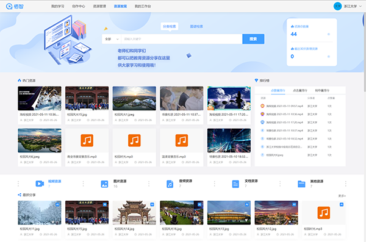Click the 更多> link in 最新分享
This screenshot has width=366, height=242.
coord(342,196)
